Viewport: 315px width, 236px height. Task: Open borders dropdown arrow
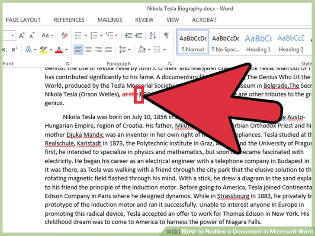164,50
